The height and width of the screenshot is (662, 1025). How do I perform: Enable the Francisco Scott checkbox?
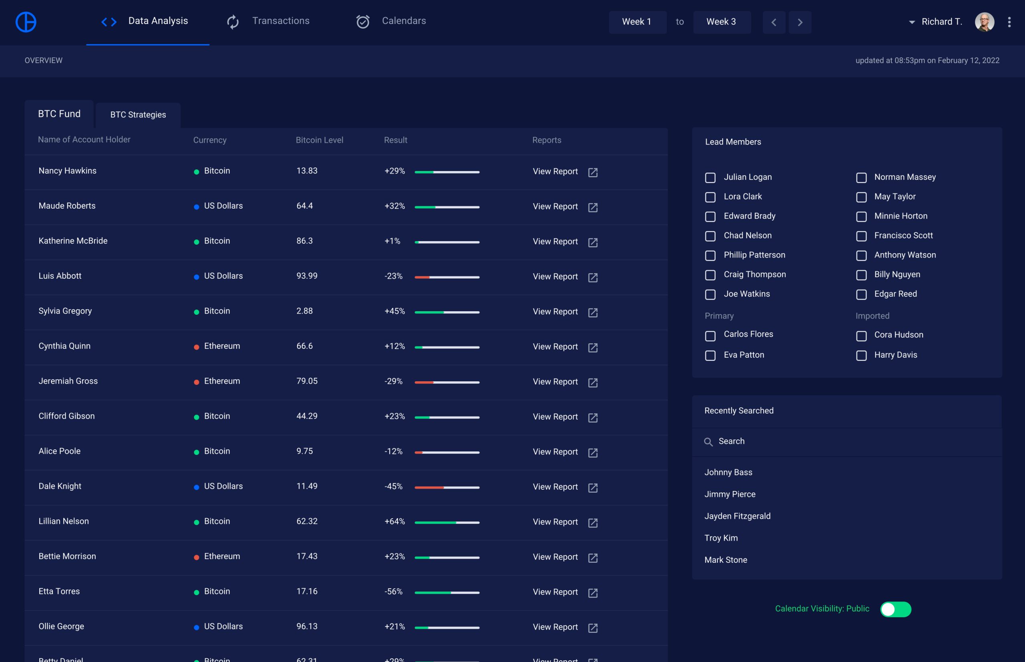(x=861, y=236)
